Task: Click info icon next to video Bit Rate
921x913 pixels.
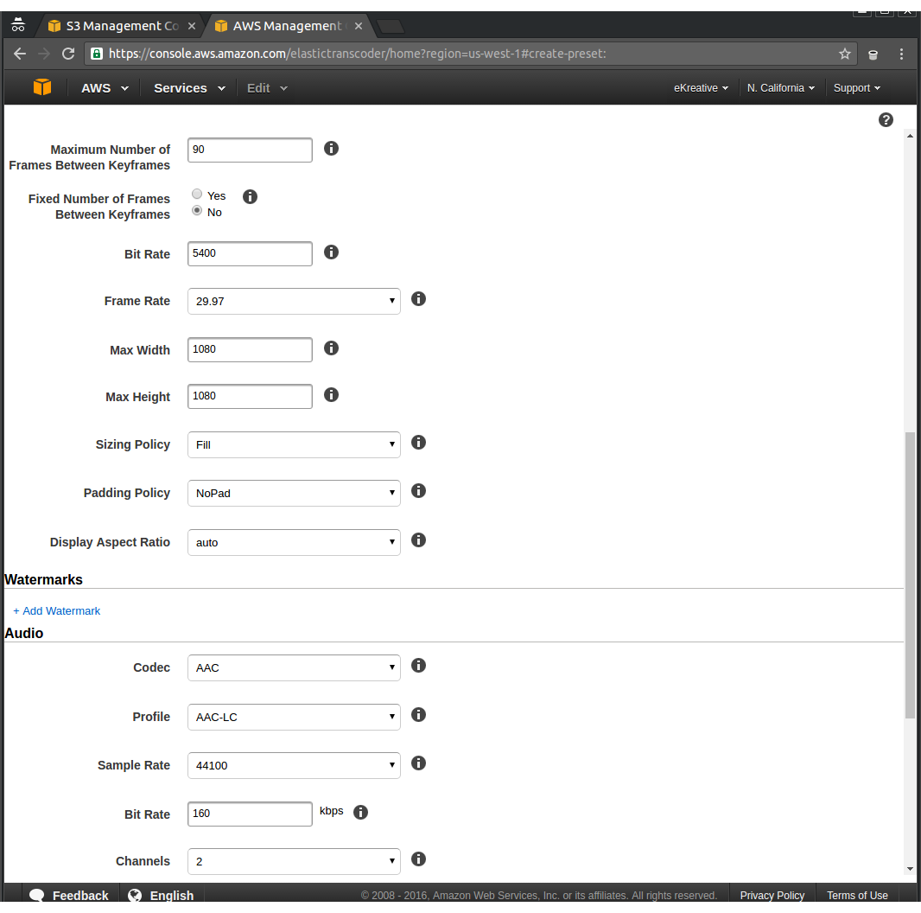Action: 331,252
